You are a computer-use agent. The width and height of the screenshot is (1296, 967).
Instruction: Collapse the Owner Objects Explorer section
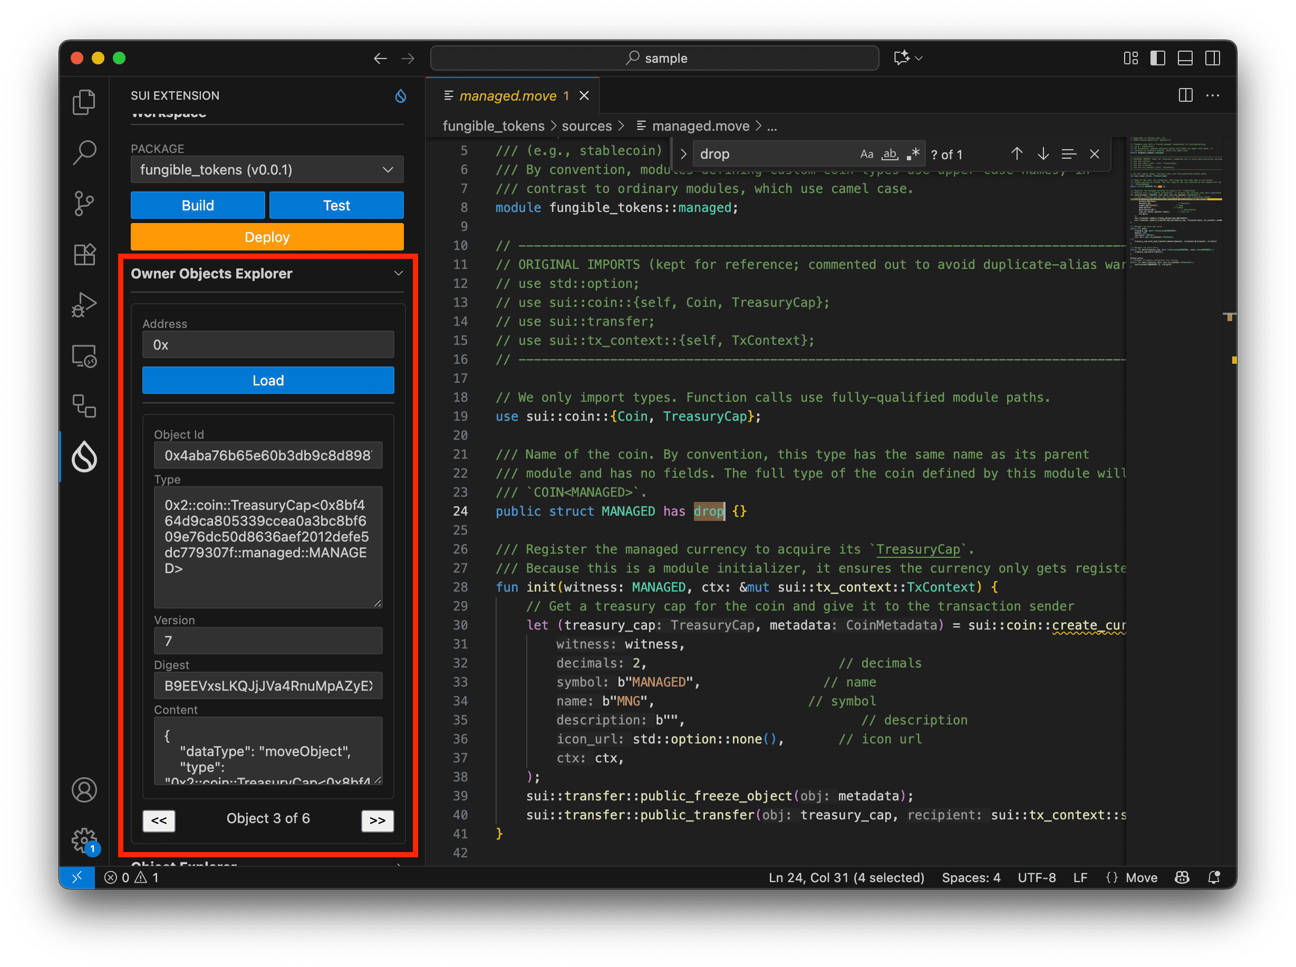398,273
